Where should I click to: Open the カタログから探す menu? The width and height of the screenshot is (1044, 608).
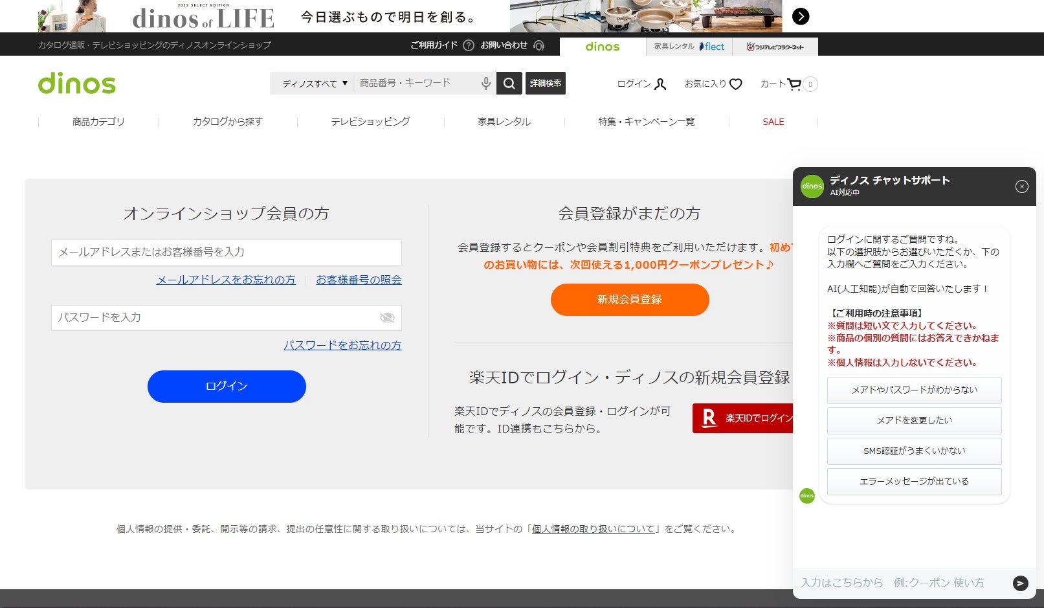[228, 122]
